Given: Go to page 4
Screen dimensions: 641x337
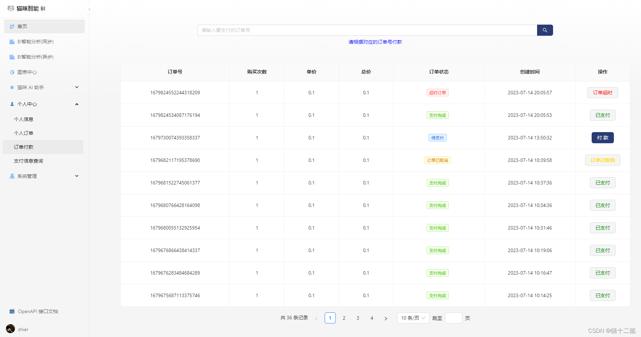Looking at the screenshot, I should point(372,318).
